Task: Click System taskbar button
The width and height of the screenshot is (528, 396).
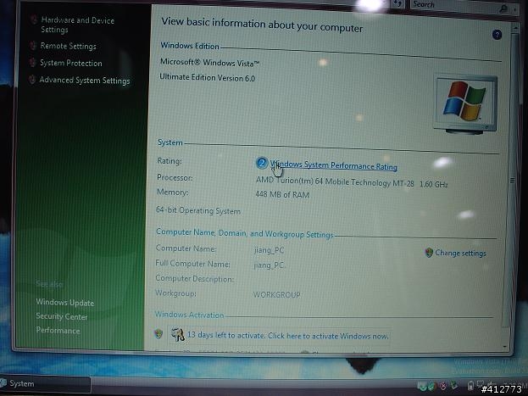Action: point(45,383)
